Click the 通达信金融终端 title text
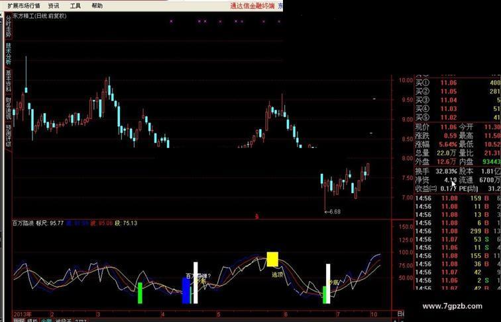 pyautogui.click(x=252, y=6)
